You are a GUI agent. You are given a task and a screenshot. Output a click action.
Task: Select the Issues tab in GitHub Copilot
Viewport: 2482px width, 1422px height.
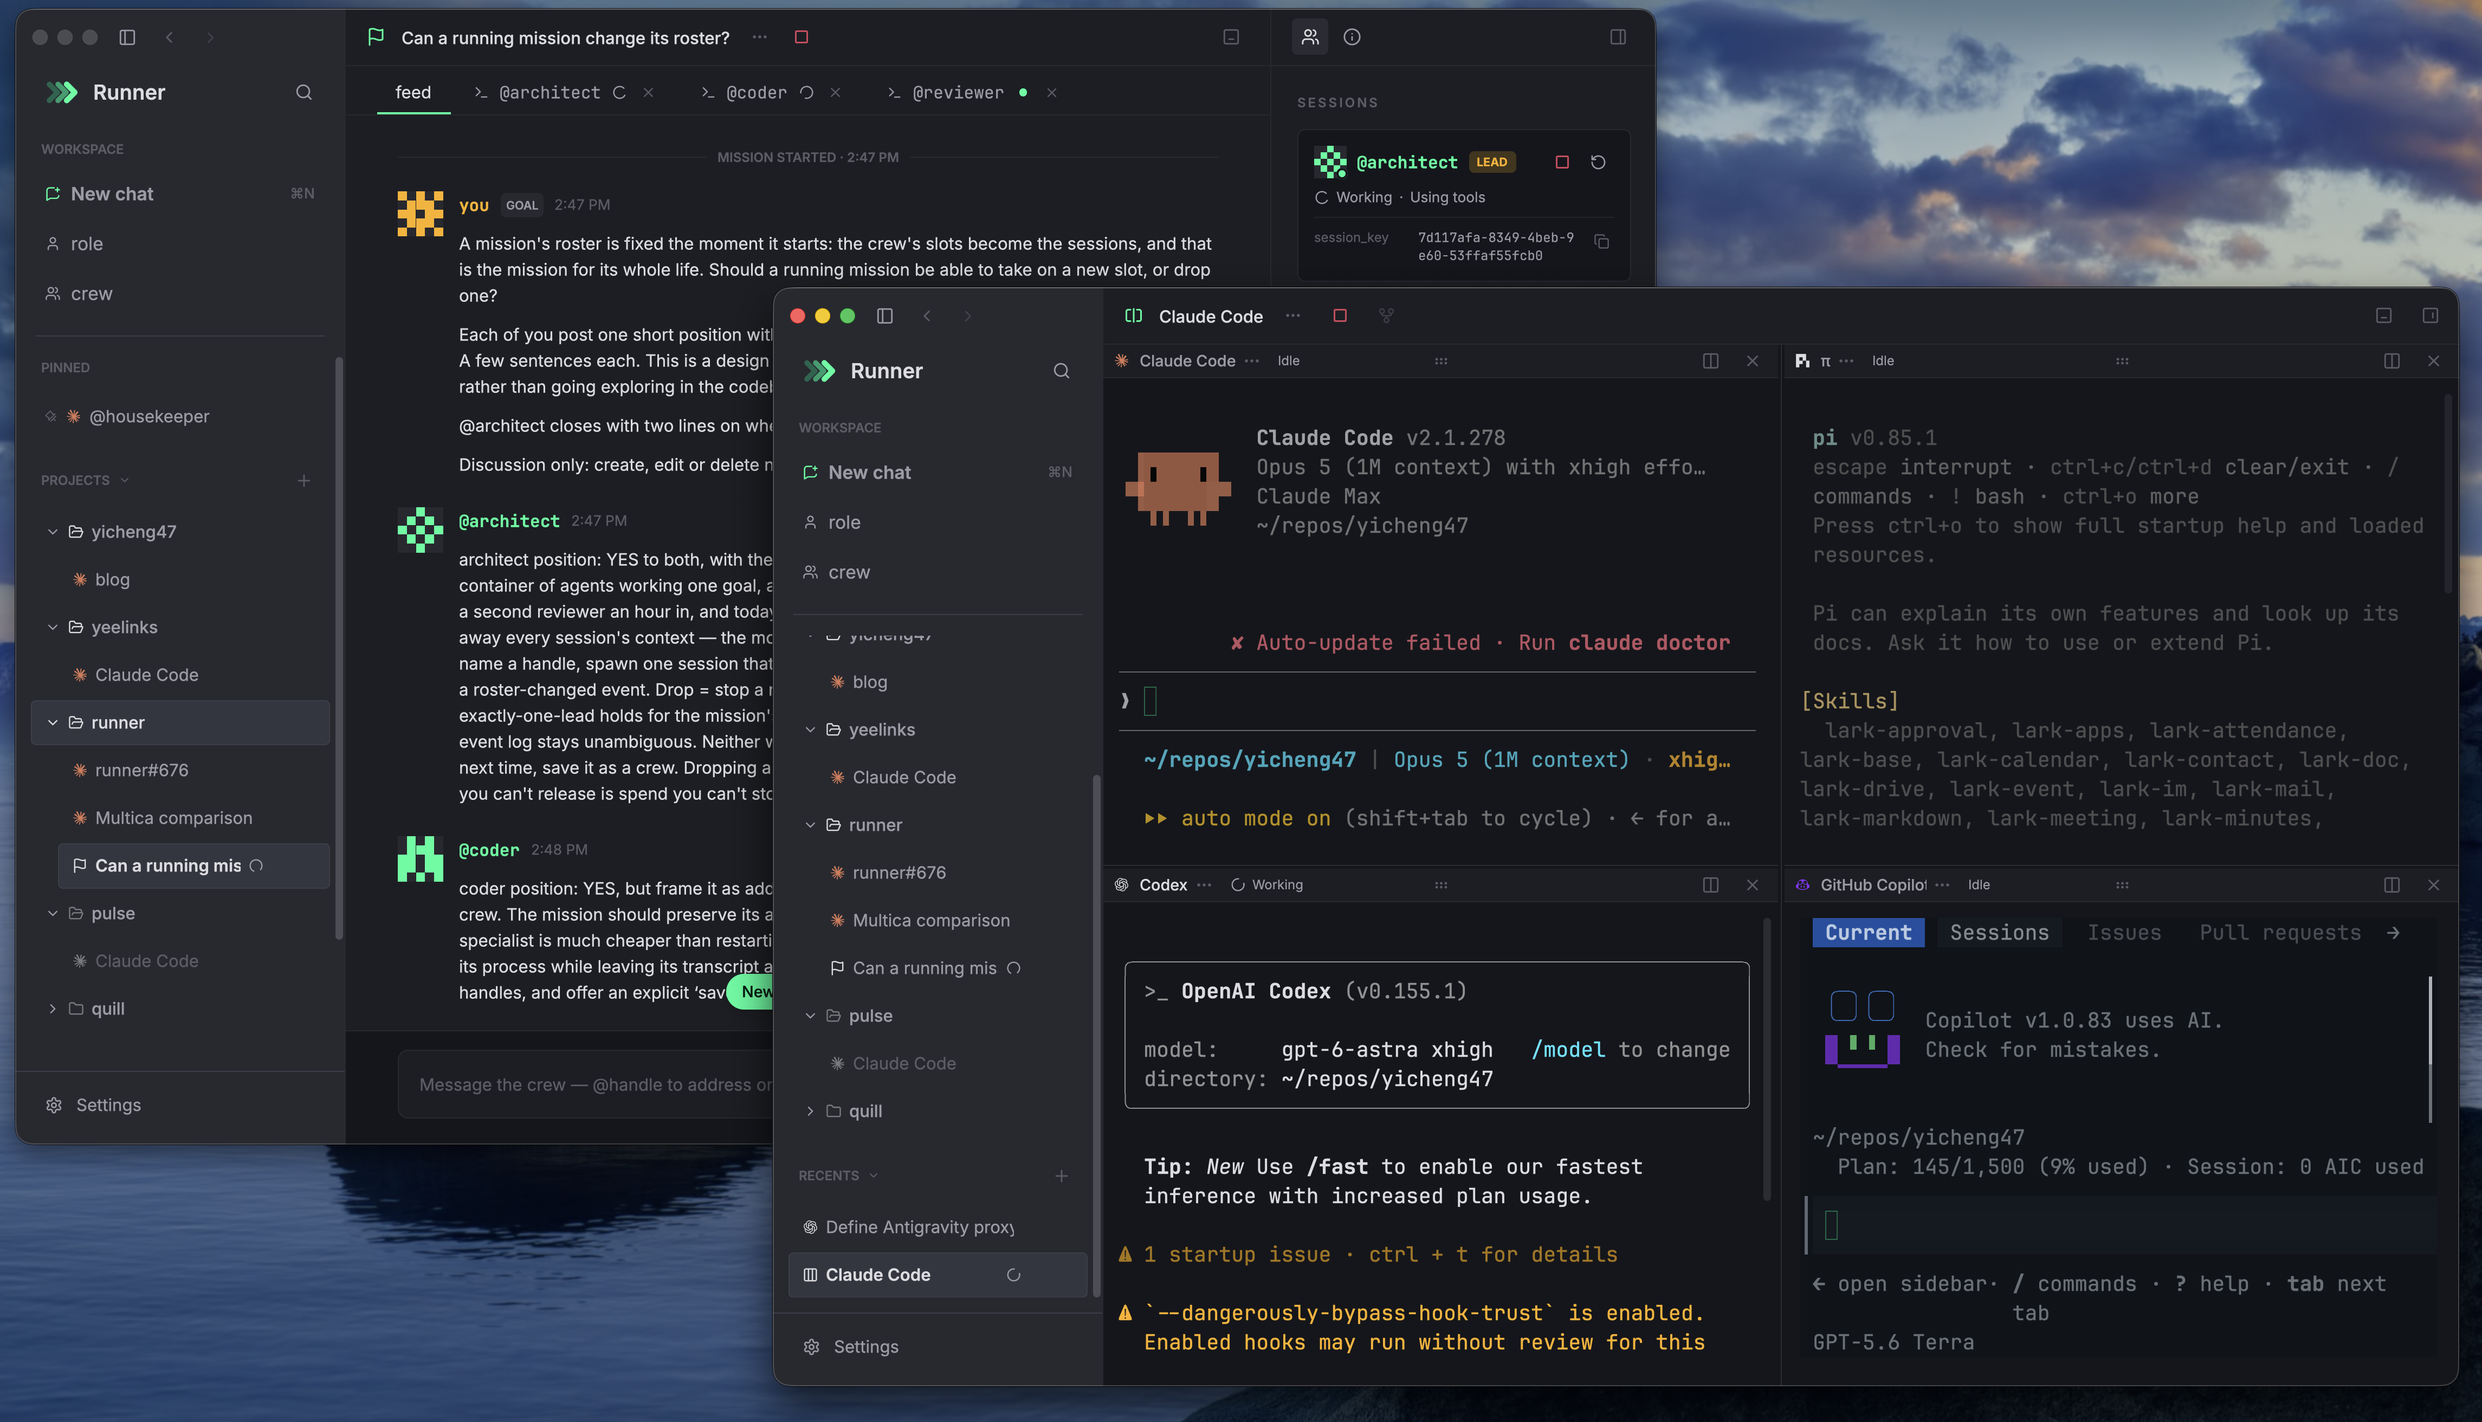2124,933
